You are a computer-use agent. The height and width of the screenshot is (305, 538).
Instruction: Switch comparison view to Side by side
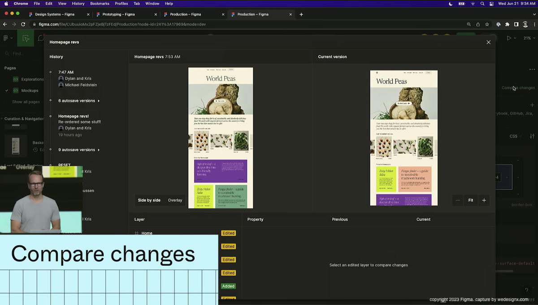149,200
